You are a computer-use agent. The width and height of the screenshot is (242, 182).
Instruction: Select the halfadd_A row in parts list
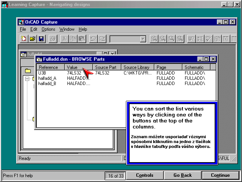47,78
